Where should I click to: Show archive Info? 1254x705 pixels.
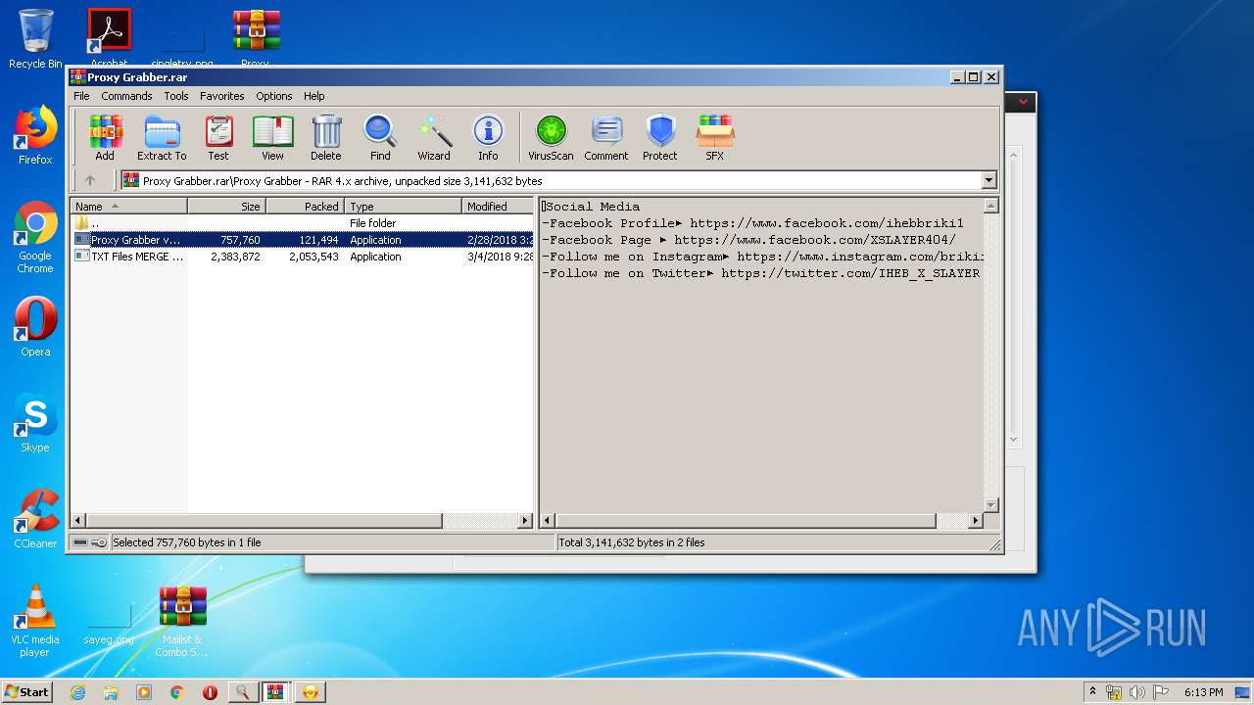point(488,137)
